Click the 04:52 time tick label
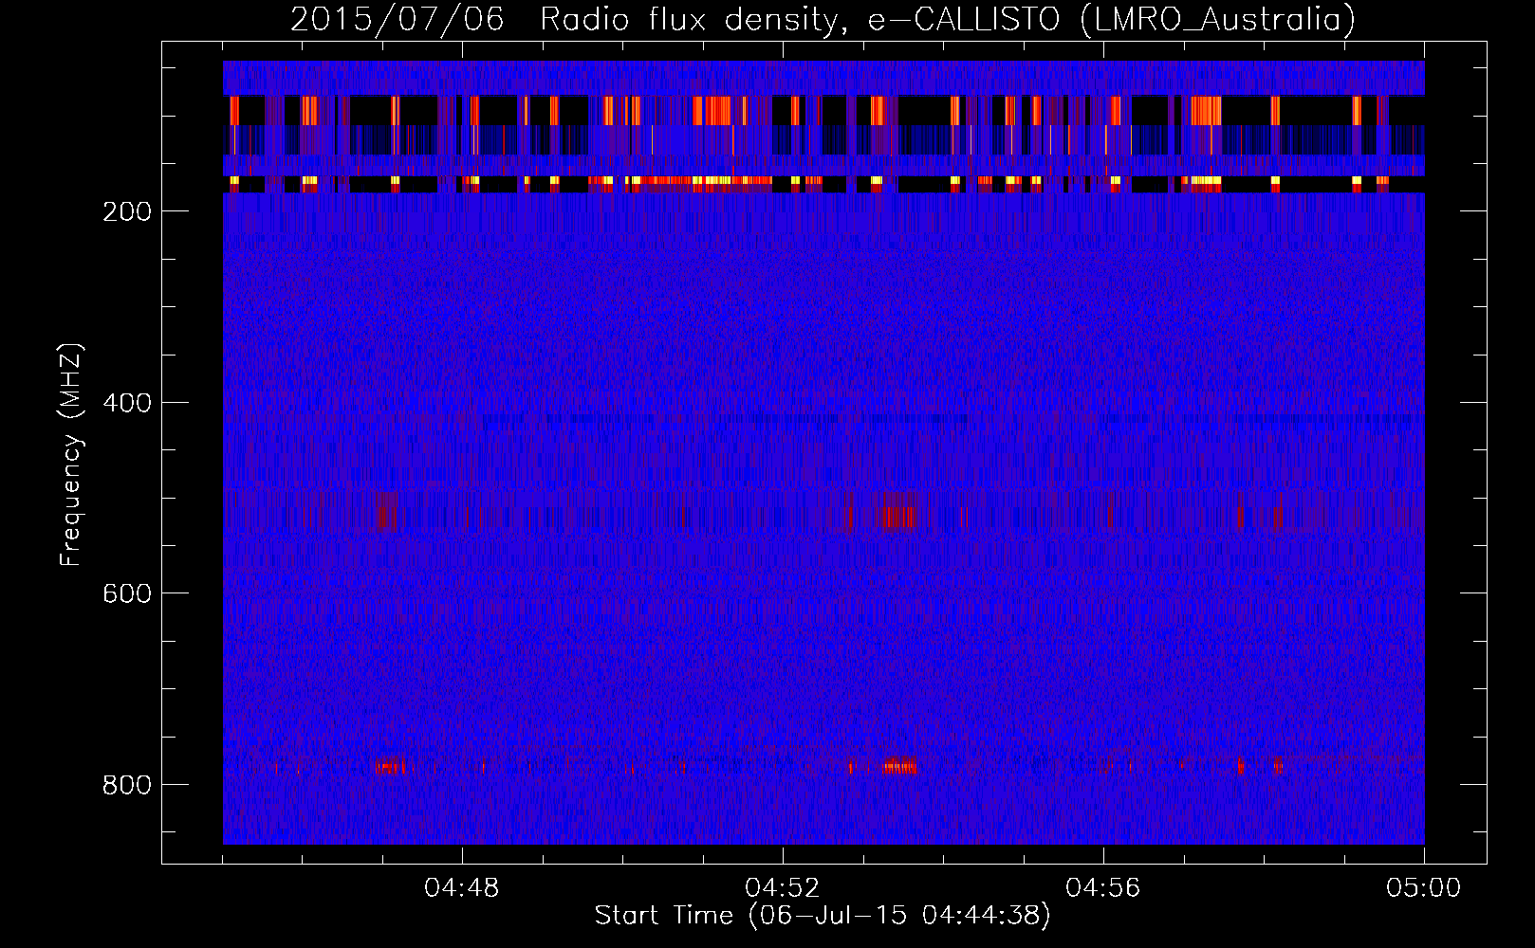The image size is (1535, 948). [783, 888]
